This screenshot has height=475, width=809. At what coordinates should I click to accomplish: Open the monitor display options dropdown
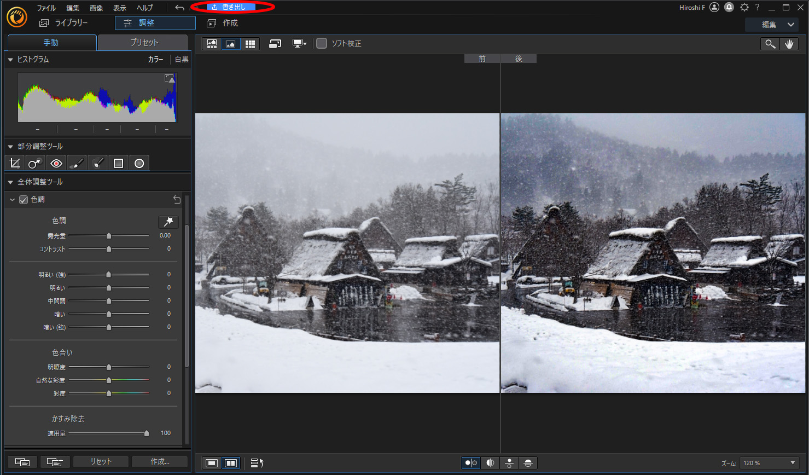(300, 44)
